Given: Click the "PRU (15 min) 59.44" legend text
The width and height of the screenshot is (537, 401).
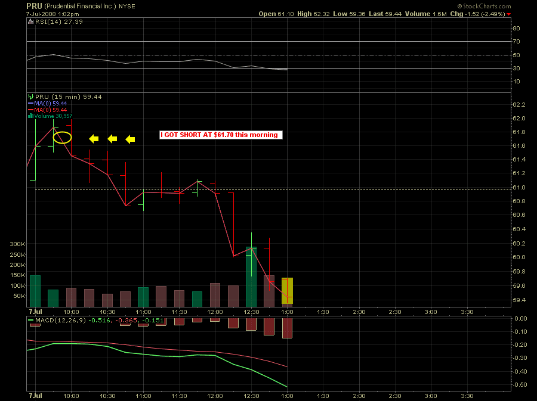Looking at the screenshot, I should click(69, 97).
